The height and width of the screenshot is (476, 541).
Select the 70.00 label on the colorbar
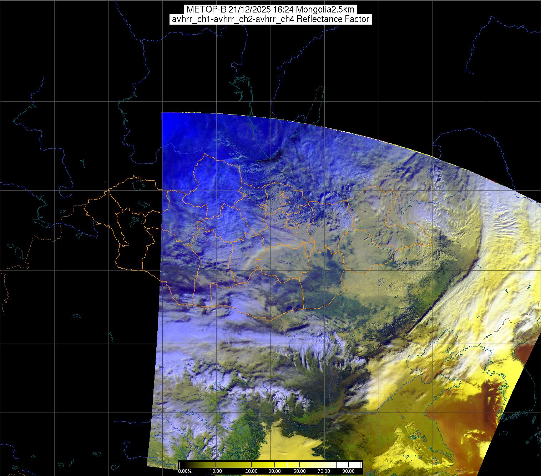tap(323, 471)
